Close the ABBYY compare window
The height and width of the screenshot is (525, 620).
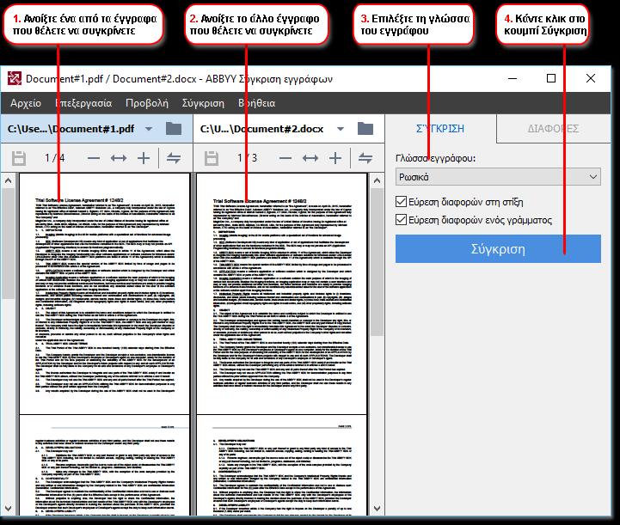click(591, 78)
